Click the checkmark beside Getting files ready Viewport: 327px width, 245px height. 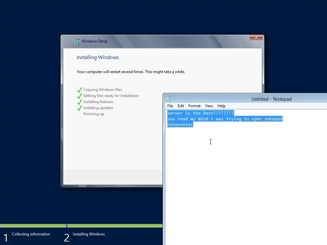pyautogui.click(x=79, y=96)
